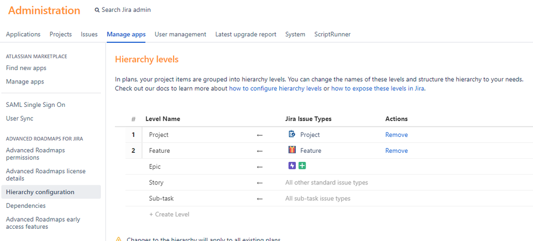Screen dimensions: 533x241
Task: Switch to the Projects tab
Action: [x=60, y=34]
